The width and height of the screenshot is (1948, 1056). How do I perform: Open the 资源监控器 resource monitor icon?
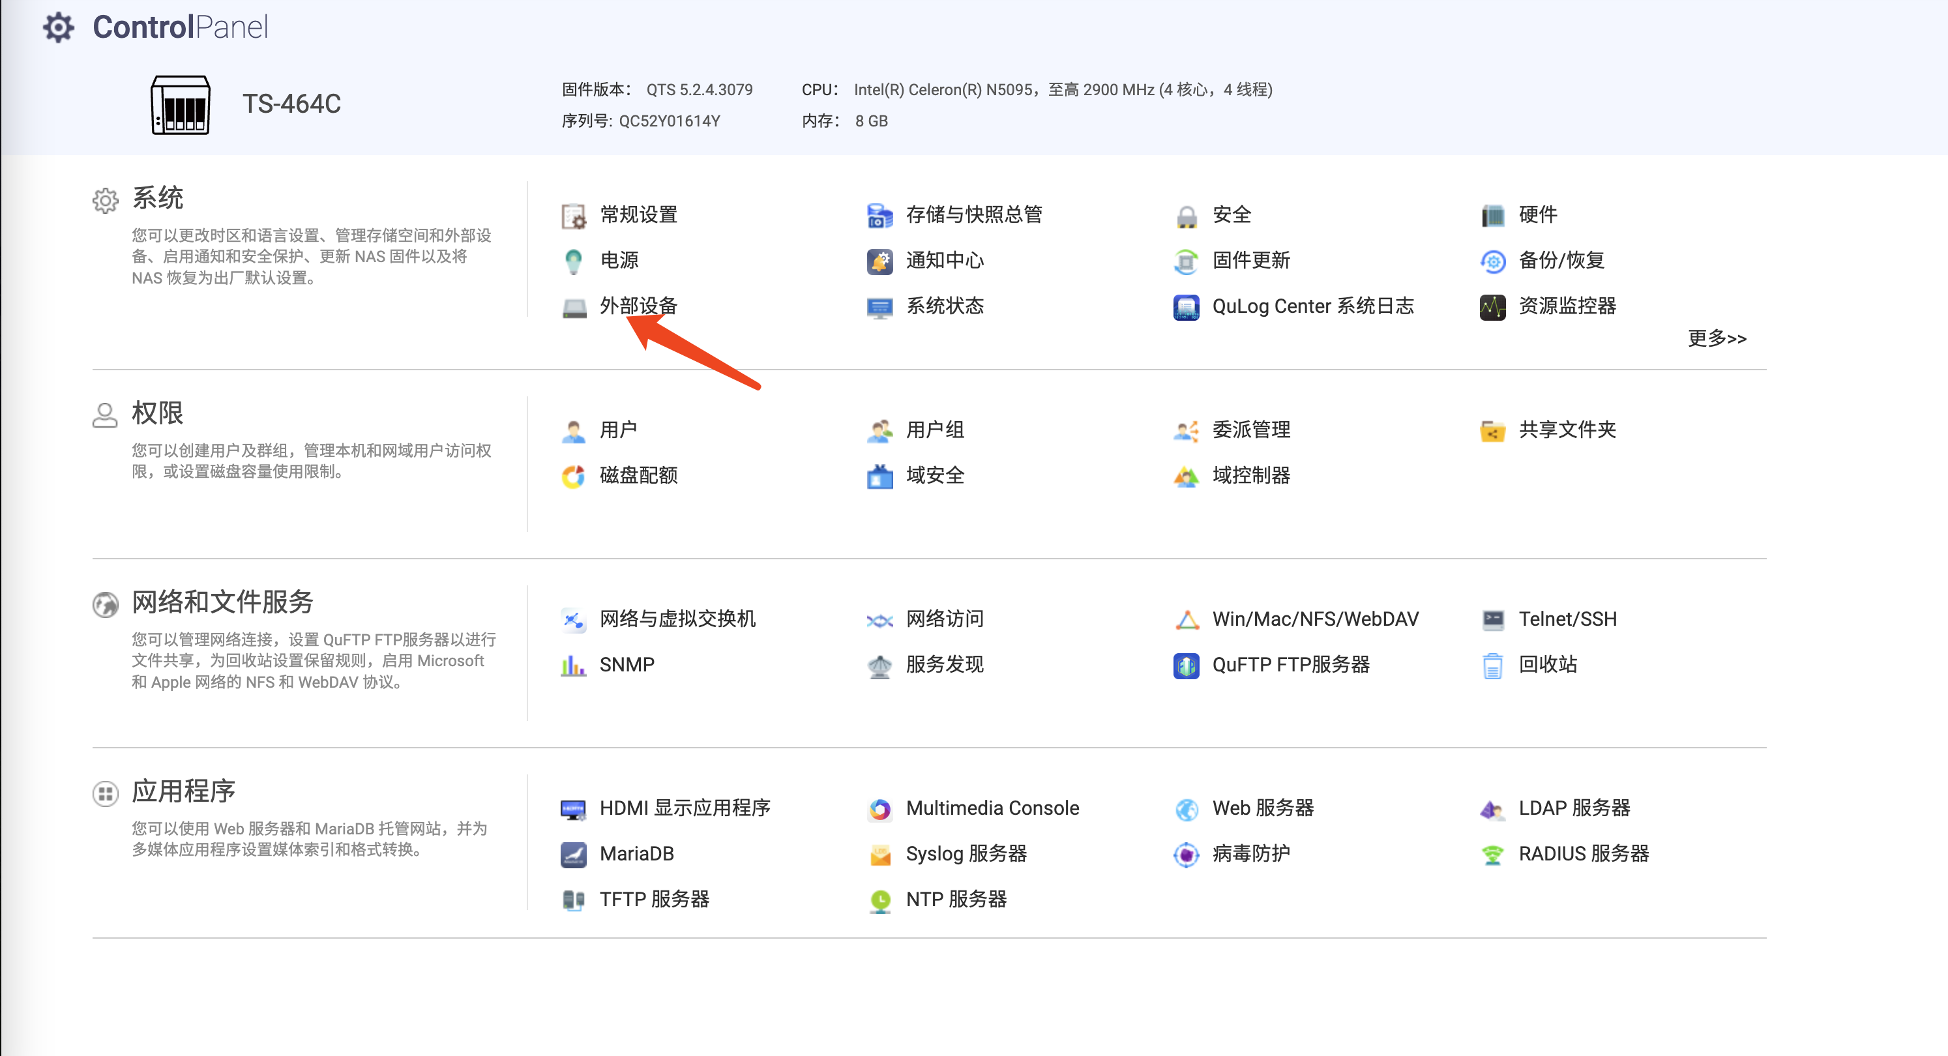click(x=1492, y=307)
